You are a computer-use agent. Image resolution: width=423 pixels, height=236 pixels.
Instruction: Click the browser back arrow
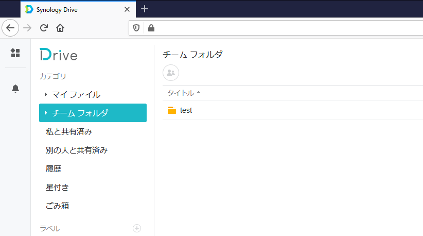click(x=10, y=28)
